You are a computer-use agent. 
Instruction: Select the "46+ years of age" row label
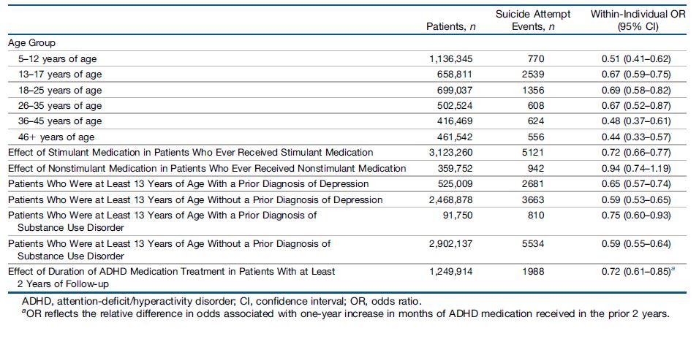pyautogui.click(x=56, y=137)
